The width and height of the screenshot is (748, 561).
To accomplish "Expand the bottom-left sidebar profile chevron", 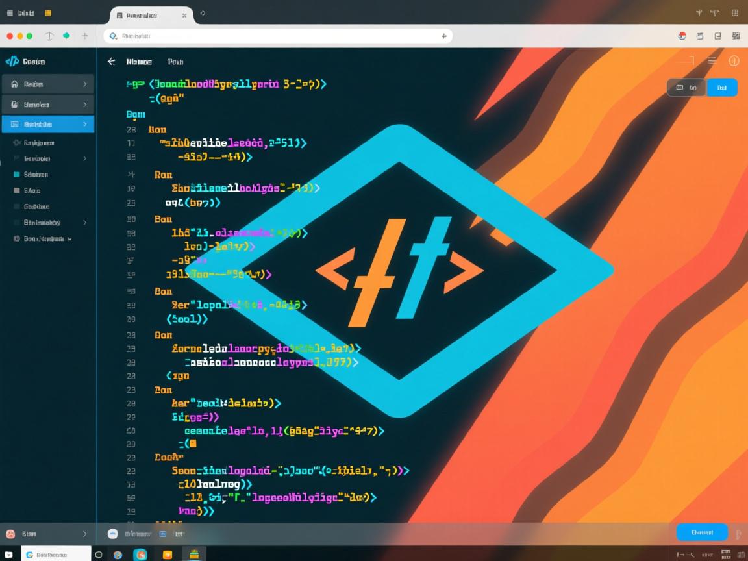I will 84,534.
